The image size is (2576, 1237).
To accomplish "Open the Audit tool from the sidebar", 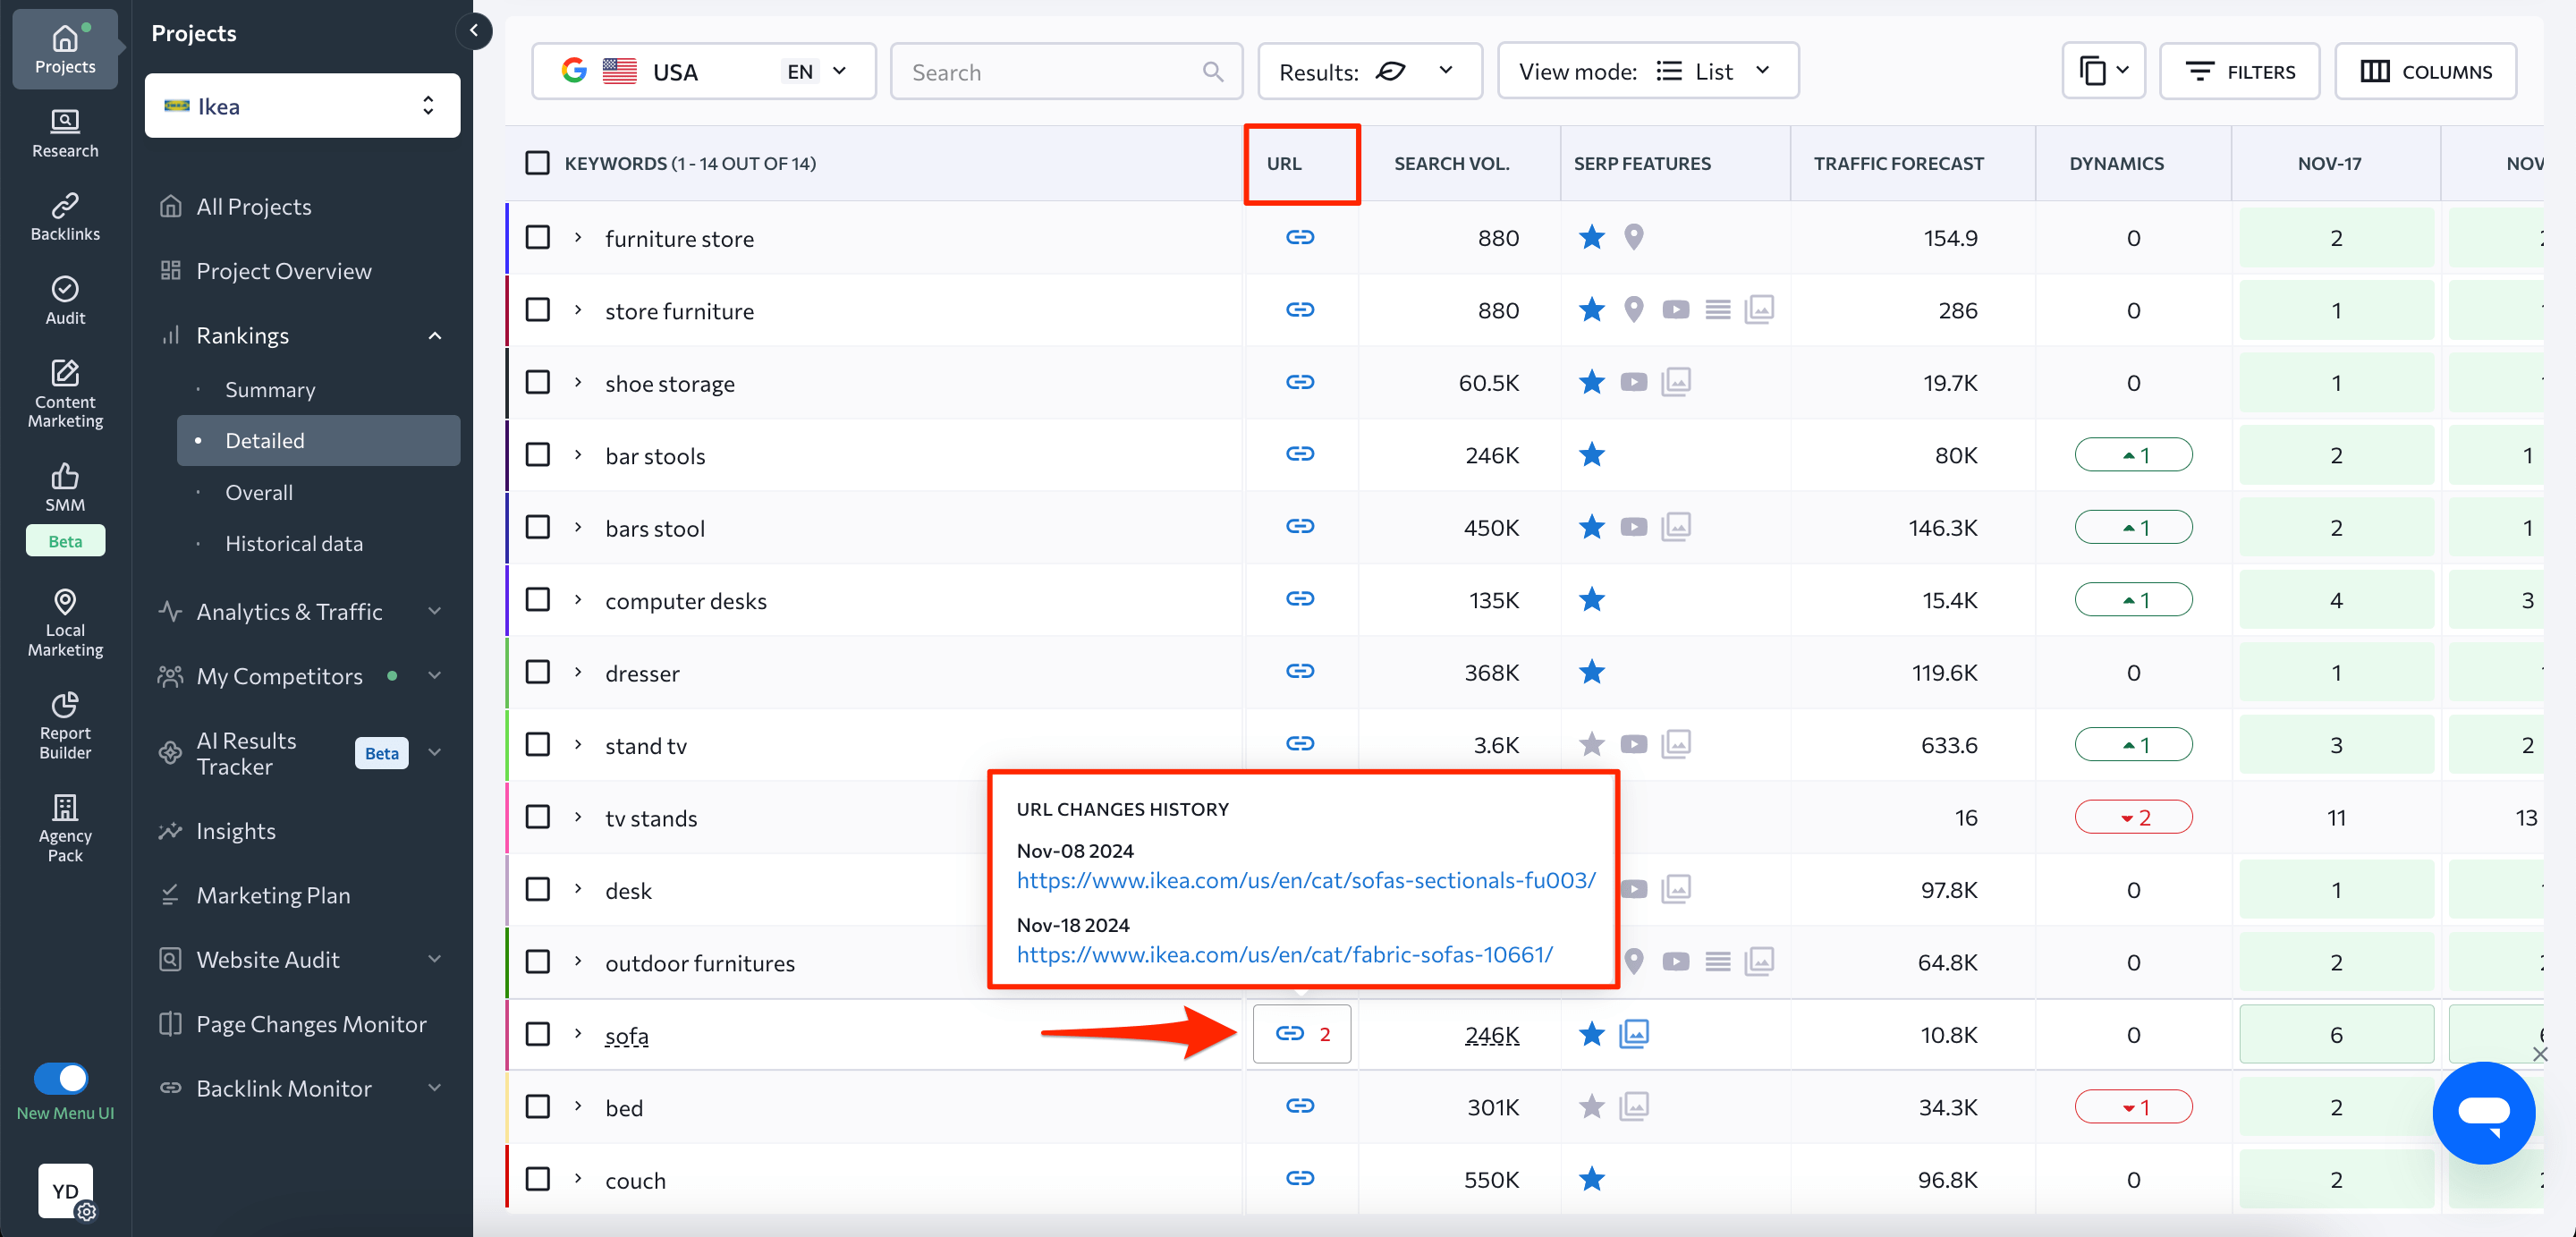I will tap(64, 299).
